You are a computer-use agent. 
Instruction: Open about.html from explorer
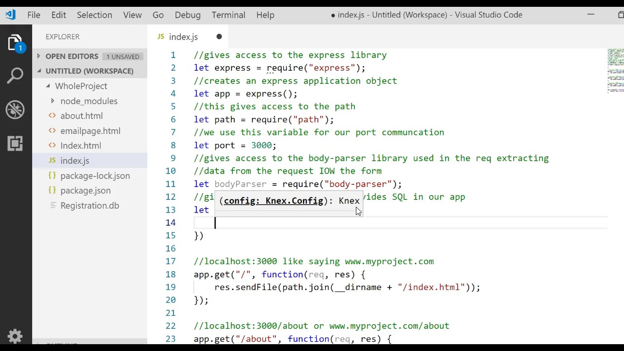point(81,116)
